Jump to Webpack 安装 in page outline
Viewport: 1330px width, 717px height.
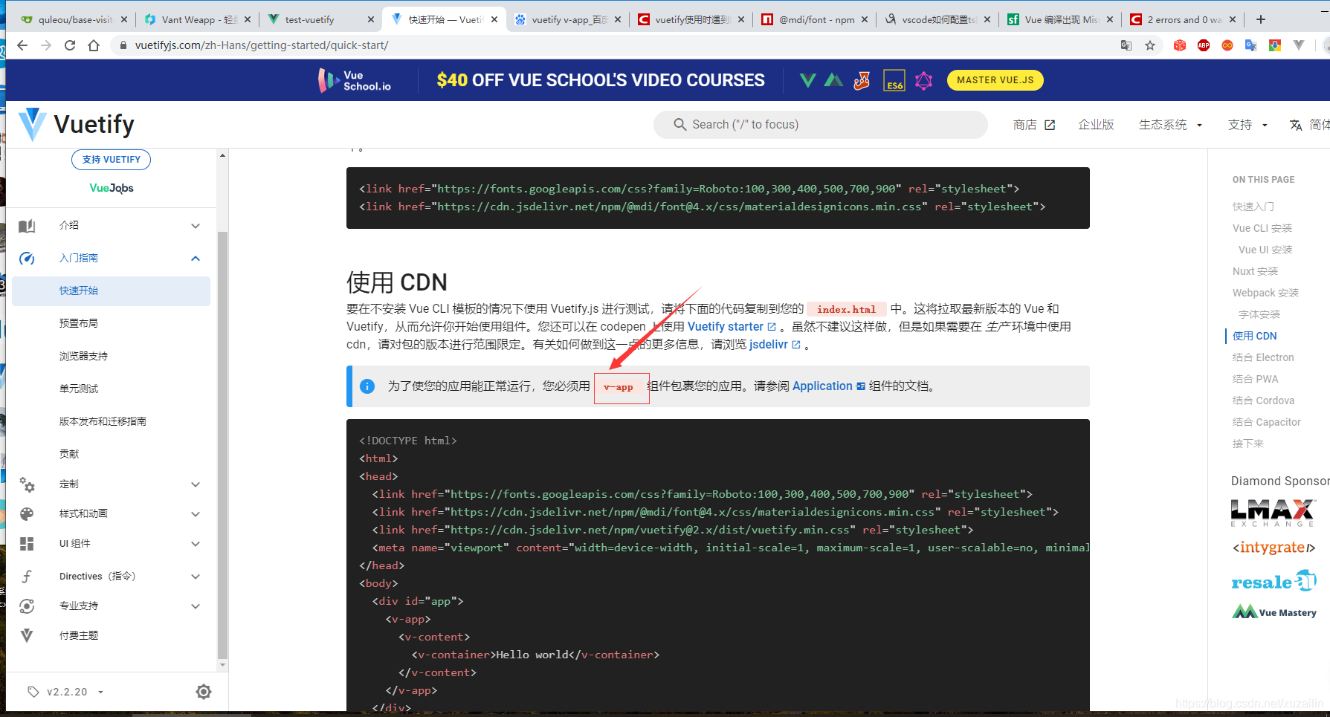pos(1265,293)
